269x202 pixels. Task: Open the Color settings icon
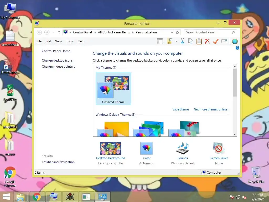point(147,148)
